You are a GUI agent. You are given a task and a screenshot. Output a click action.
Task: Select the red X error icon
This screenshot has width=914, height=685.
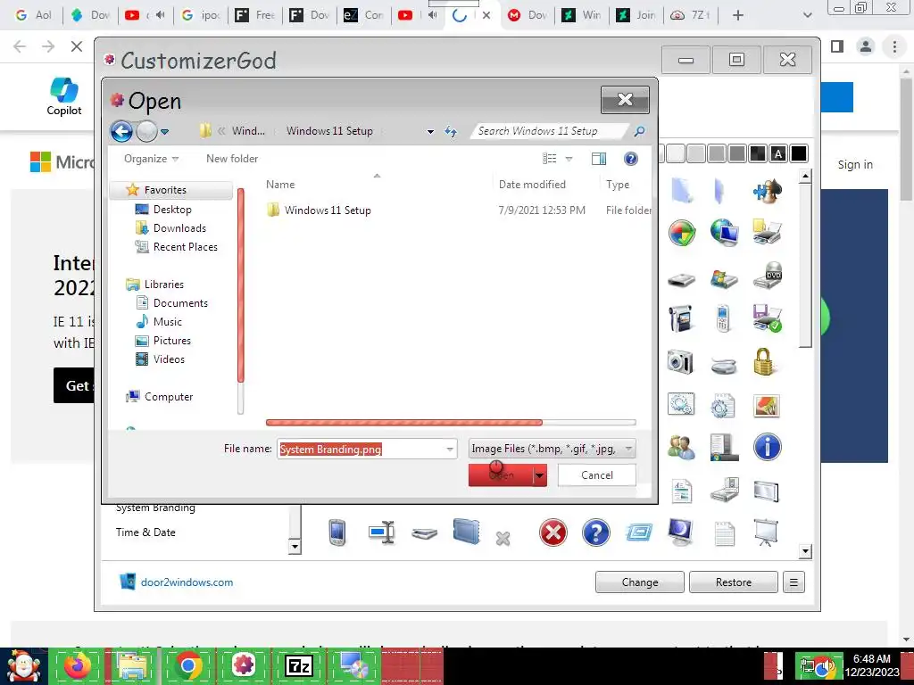(x=553, y=532)
